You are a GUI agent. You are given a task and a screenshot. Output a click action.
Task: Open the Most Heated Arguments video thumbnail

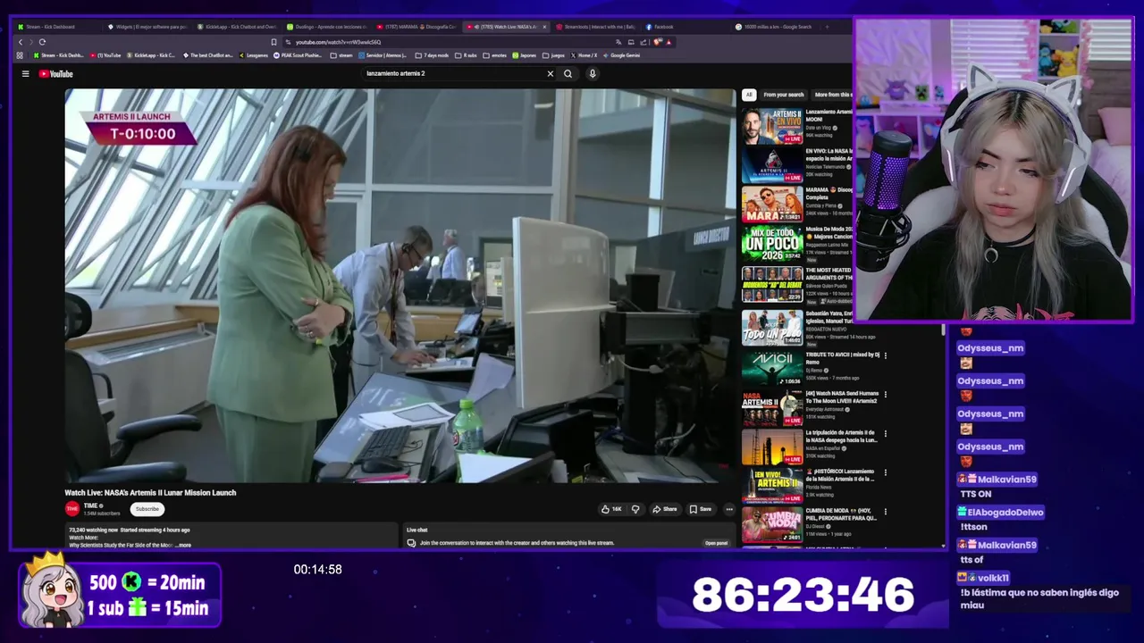[x=772, y=285]
